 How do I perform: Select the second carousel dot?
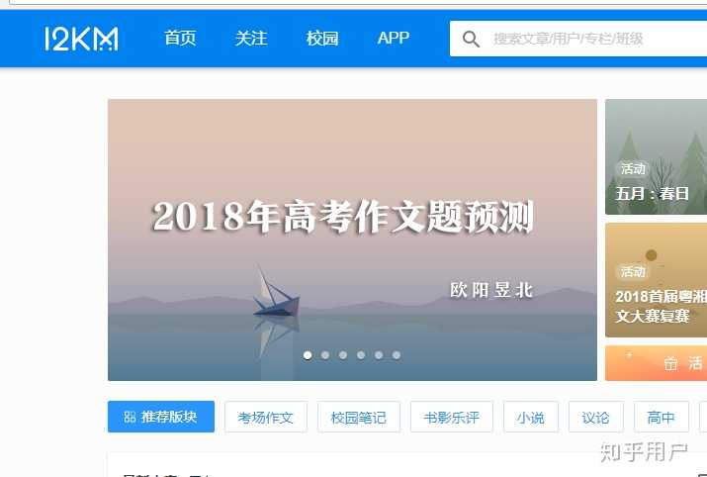[x=325, y=355]
